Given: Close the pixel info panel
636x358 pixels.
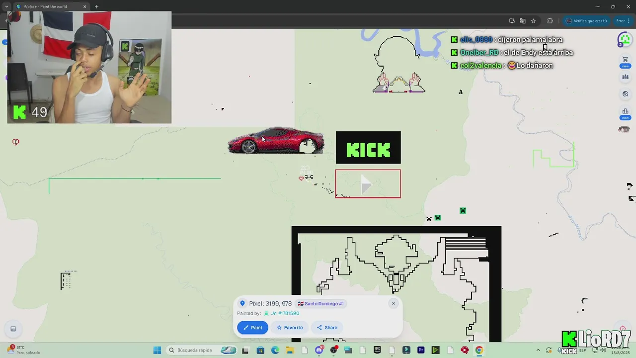Looking at the screenshot, I should click(394, 303).
